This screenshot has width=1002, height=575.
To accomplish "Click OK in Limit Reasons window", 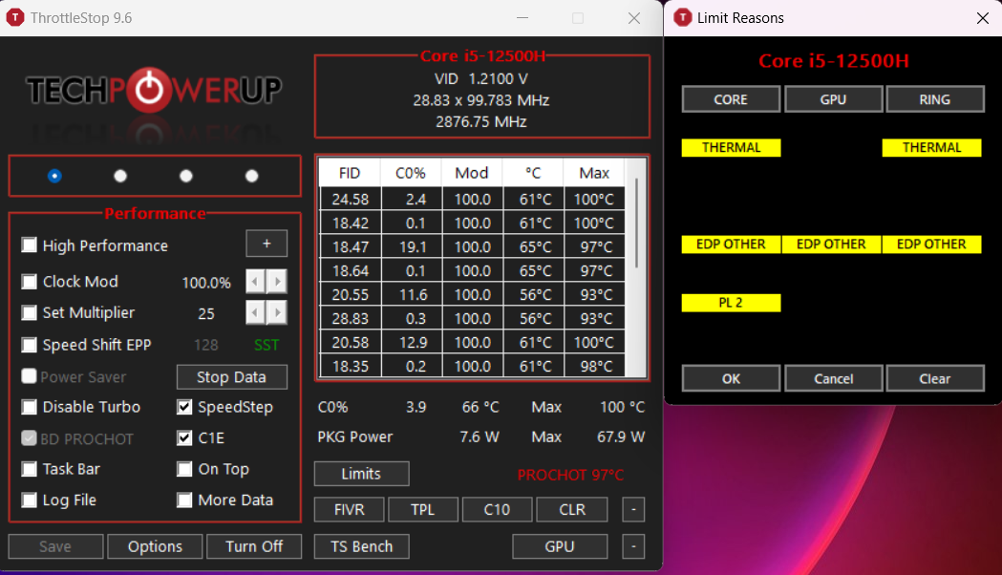I will click(x=731, y=379).
